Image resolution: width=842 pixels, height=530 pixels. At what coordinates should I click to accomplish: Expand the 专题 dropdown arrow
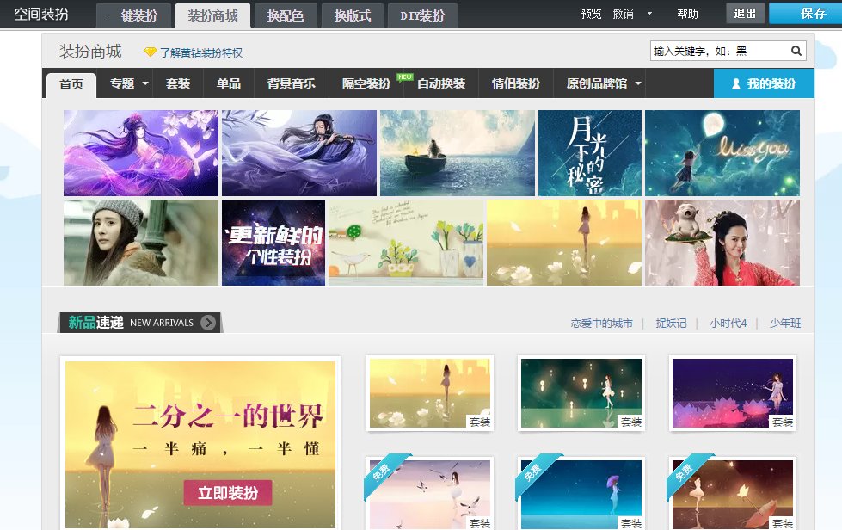tap(145, 84)
